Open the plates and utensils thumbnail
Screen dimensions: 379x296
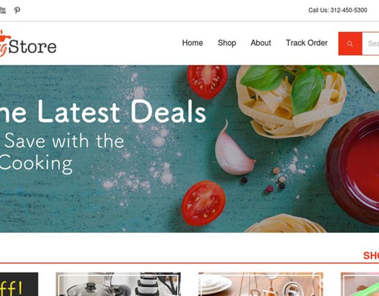pos(261,284)
